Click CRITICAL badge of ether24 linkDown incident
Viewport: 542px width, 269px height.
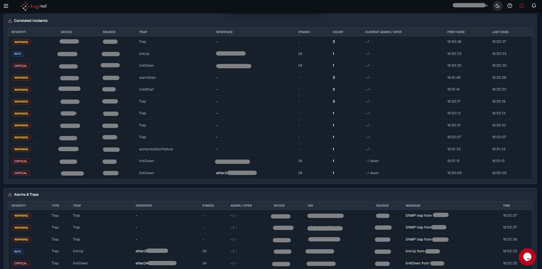tap(21, 173)
